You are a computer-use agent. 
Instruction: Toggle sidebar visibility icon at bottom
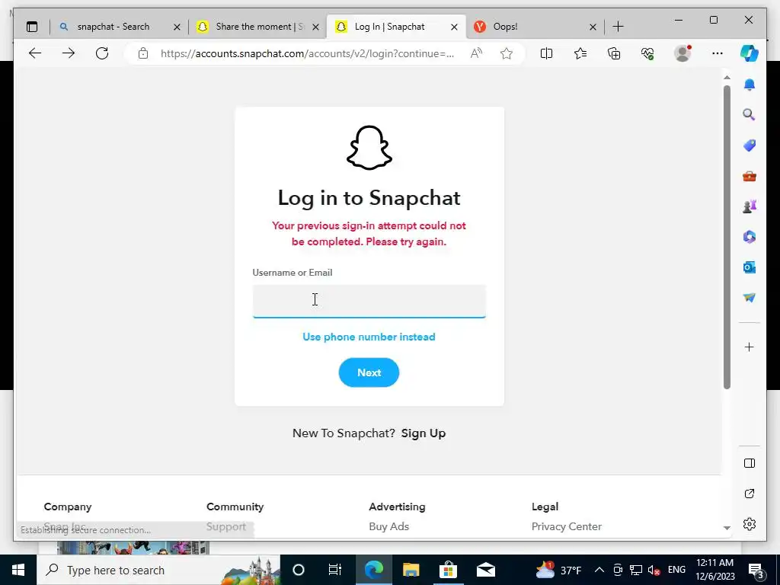750,463
